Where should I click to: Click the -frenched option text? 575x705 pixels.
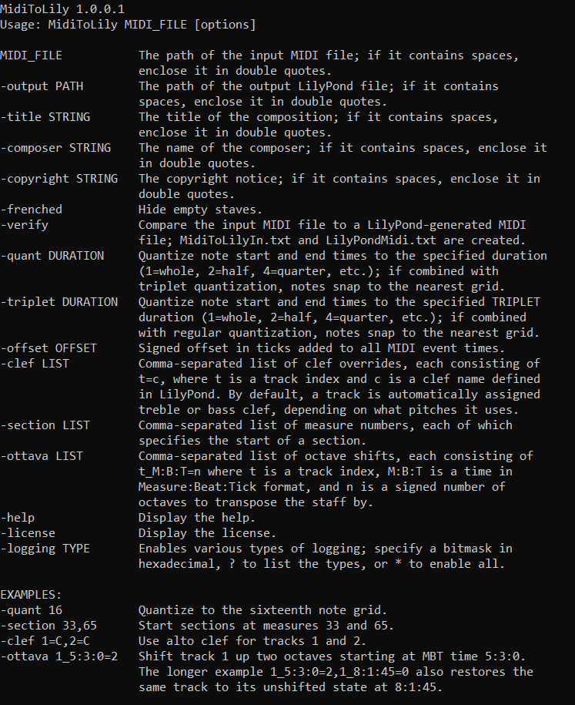pos(31,209)
